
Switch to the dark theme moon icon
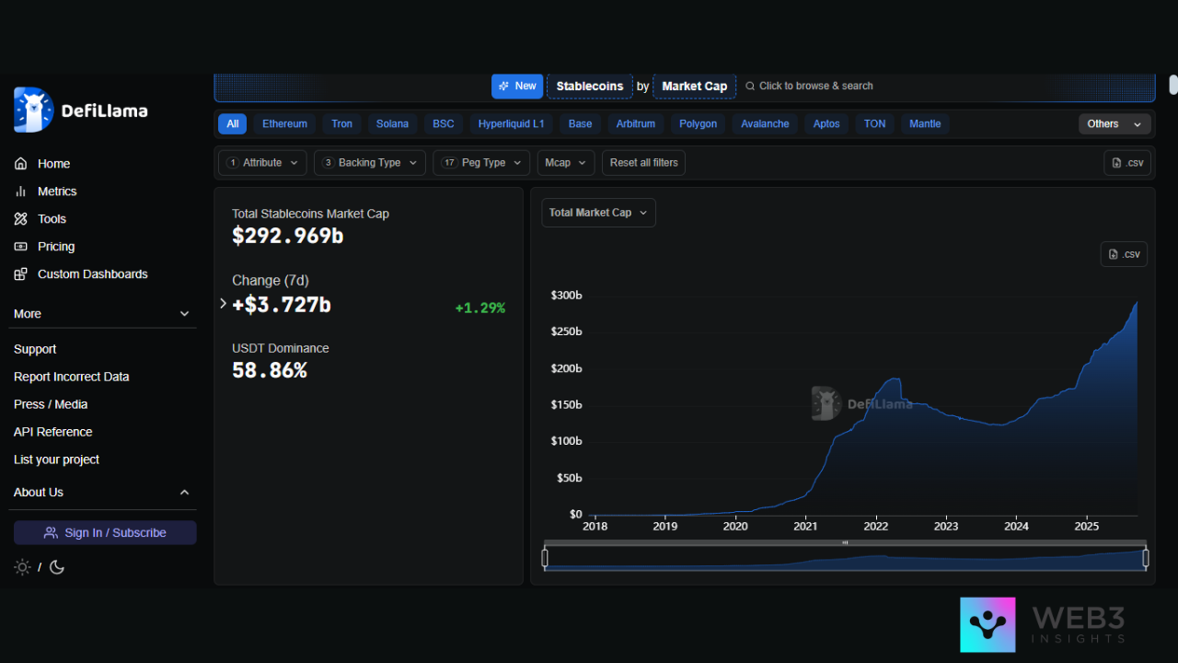(x=57, y=567)
